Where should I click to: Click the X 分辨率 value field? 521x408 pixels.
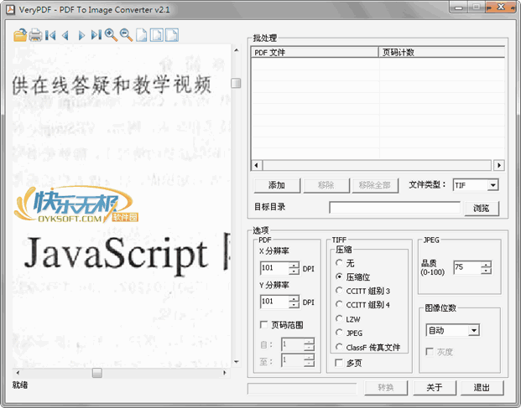275,268
